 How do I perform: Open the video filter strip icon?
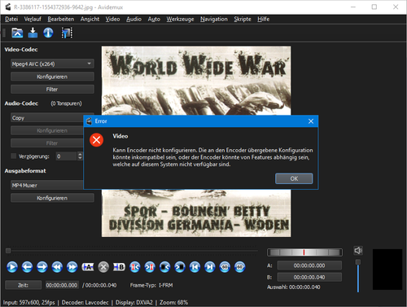click(67, 33)
